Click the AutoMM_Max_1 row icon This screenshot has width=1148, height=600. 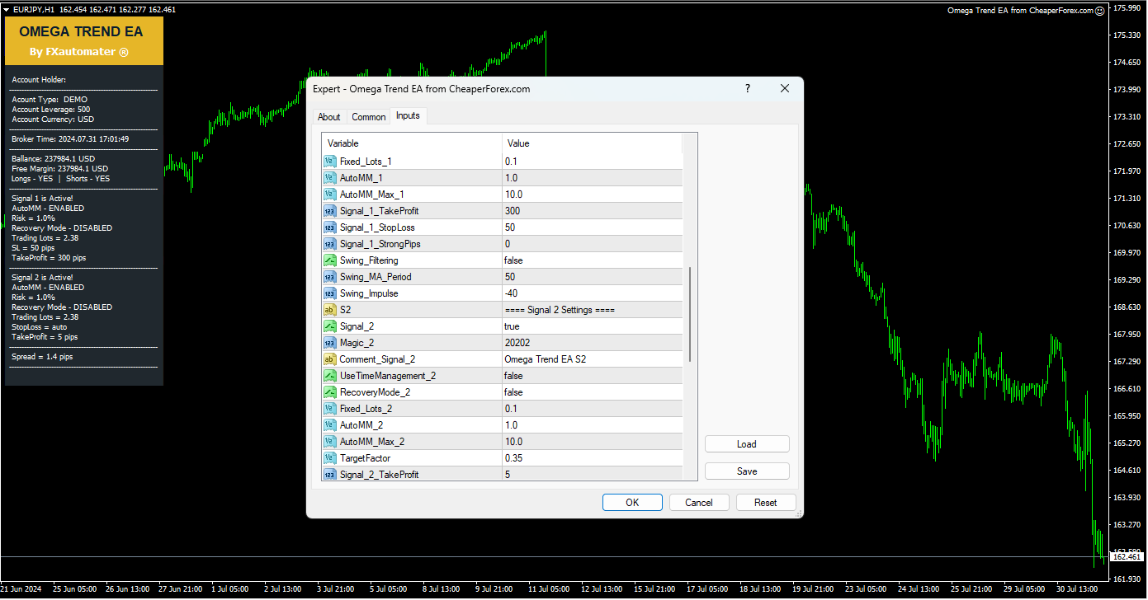(329, 195)
